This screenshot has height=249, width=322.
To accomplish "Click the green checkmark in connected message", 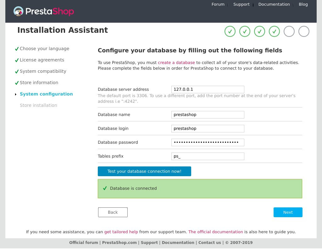I will 105,188.
